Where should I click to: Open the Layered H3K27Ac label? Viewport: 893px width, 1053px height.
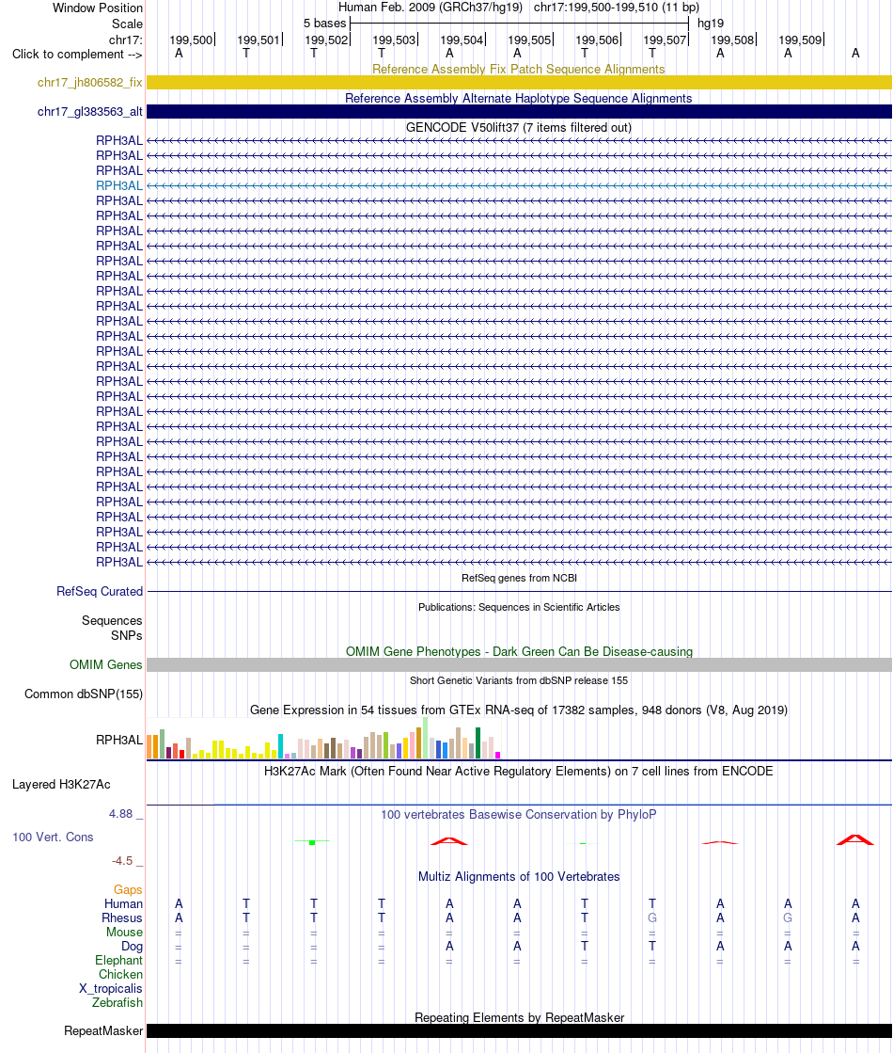coord(61,785)
